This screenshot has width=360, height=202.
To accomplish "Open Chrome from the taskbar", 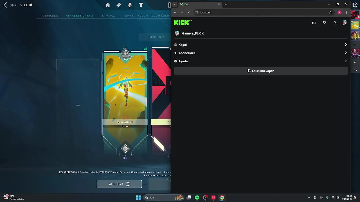I will click(222, 198).
